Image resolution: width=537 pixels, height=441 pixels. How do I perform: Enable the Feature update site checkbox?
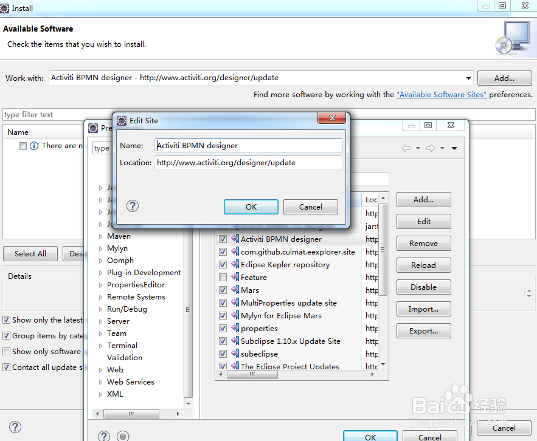point(223,277)
